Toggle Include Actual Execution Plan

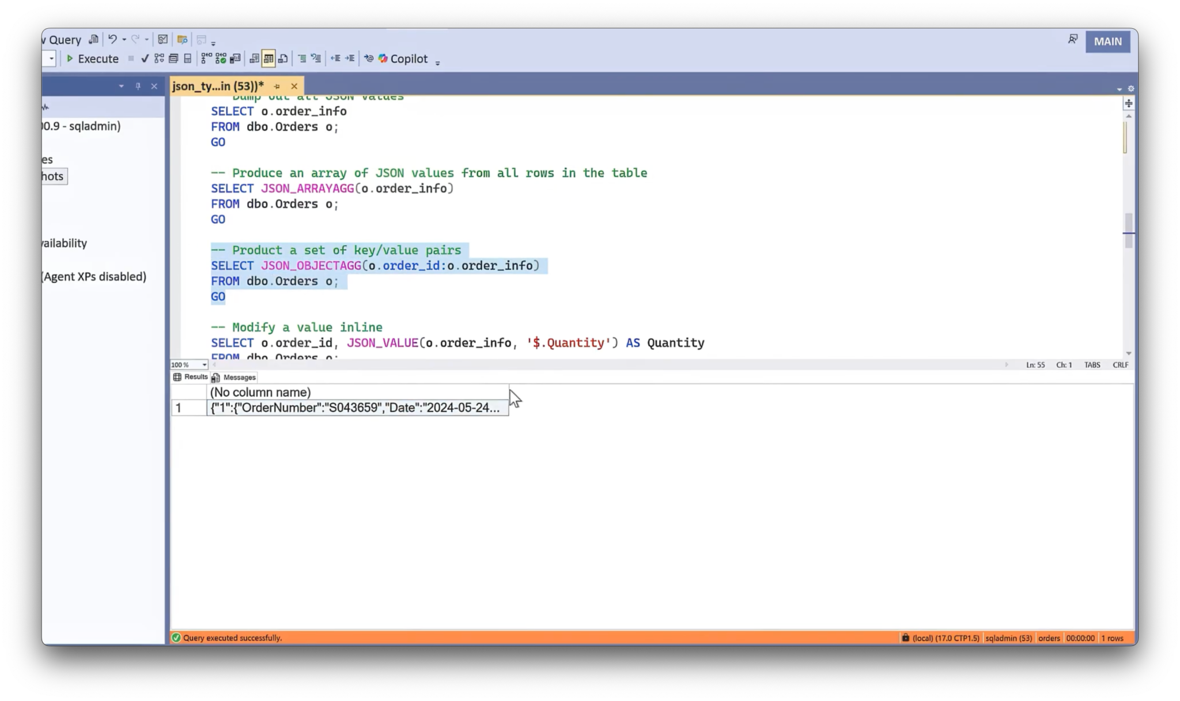click(205, 58)
